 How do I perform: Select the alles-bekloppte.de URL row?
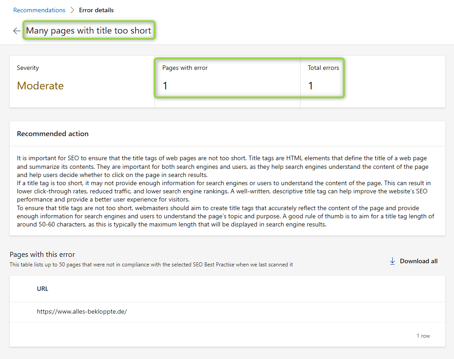82,312
